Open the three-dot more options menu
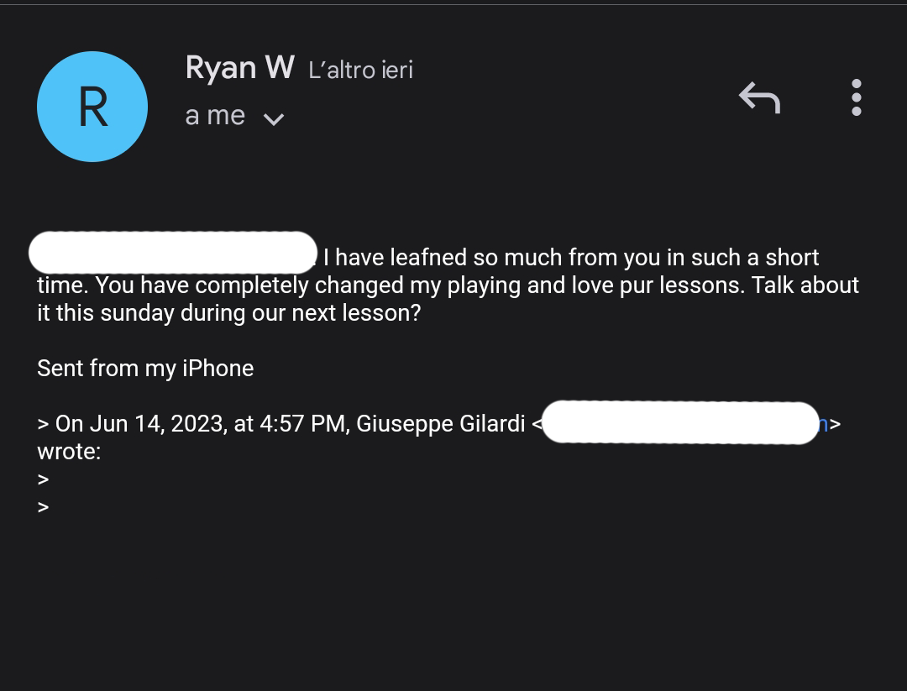Viewport: 907px width, 691px height. point(856,97)
